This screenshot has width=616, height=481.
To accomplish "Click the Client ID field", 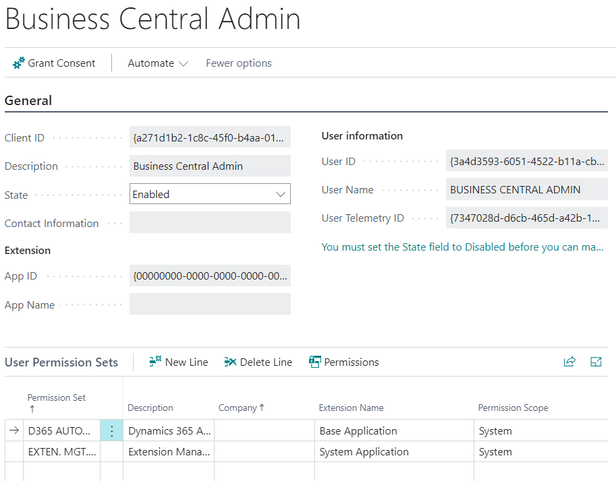I will coord(210,137).
